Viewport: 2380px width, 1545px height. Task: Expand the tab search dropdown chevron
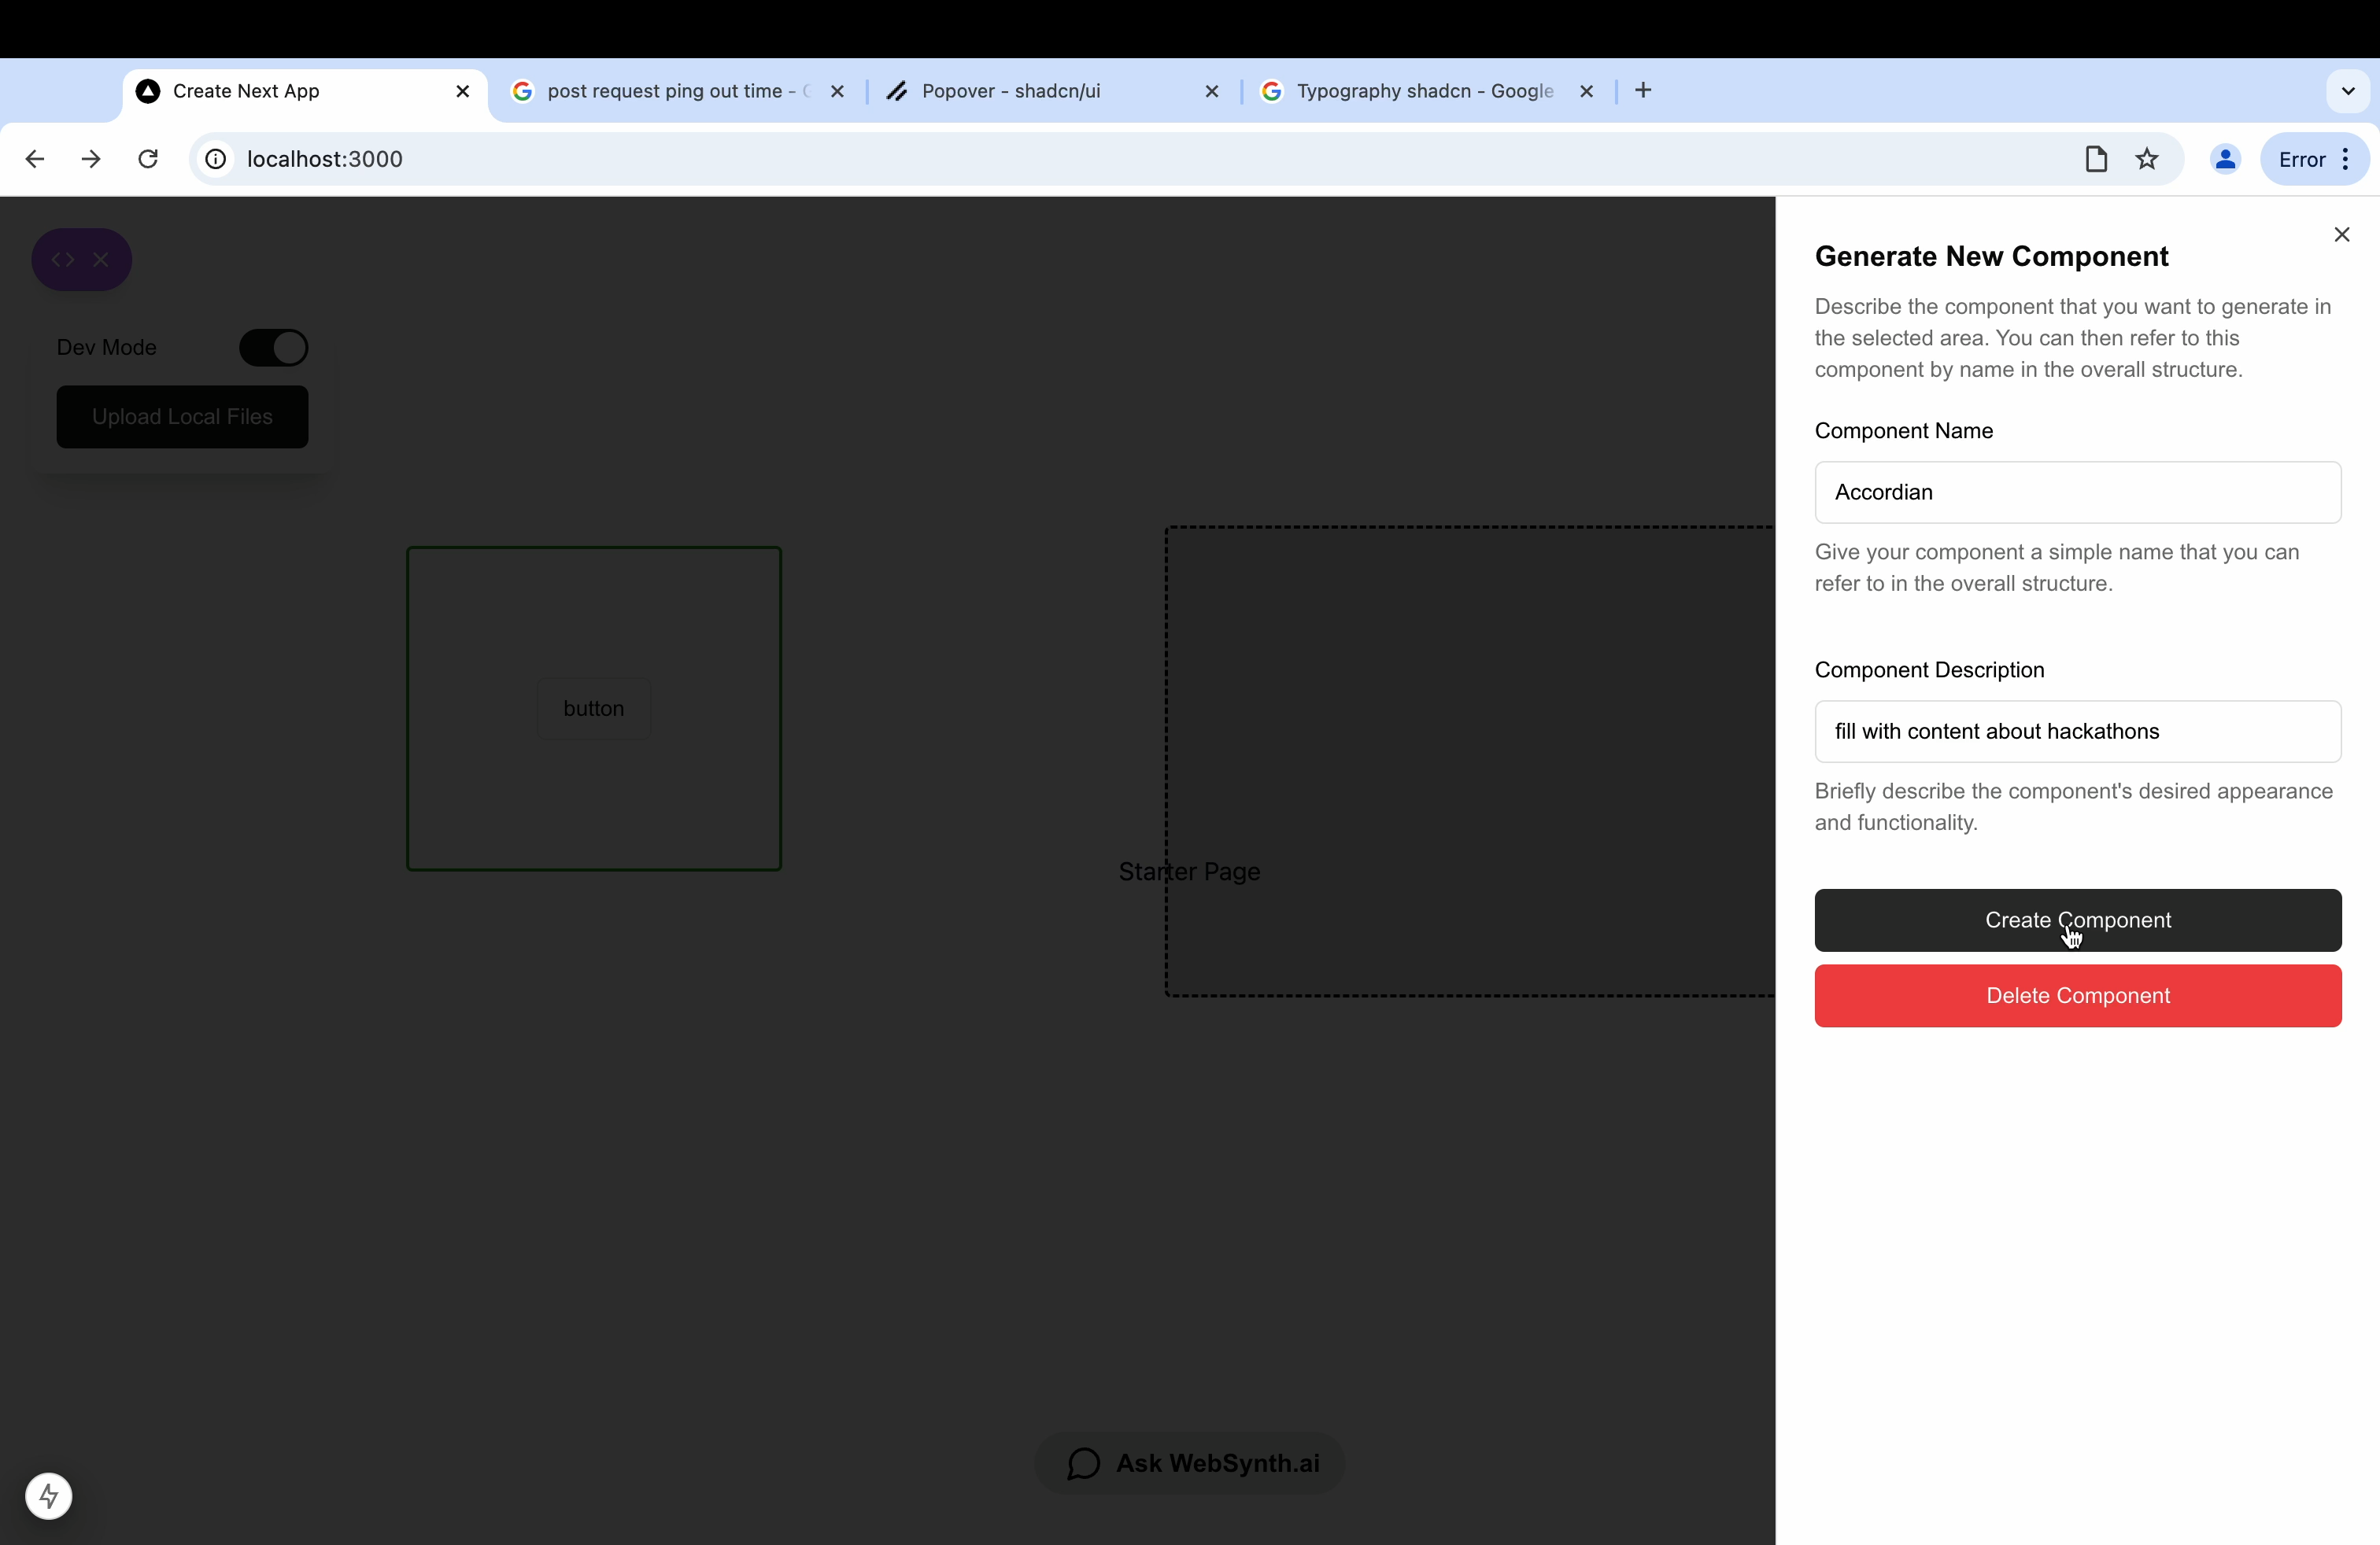[2348, 91]
